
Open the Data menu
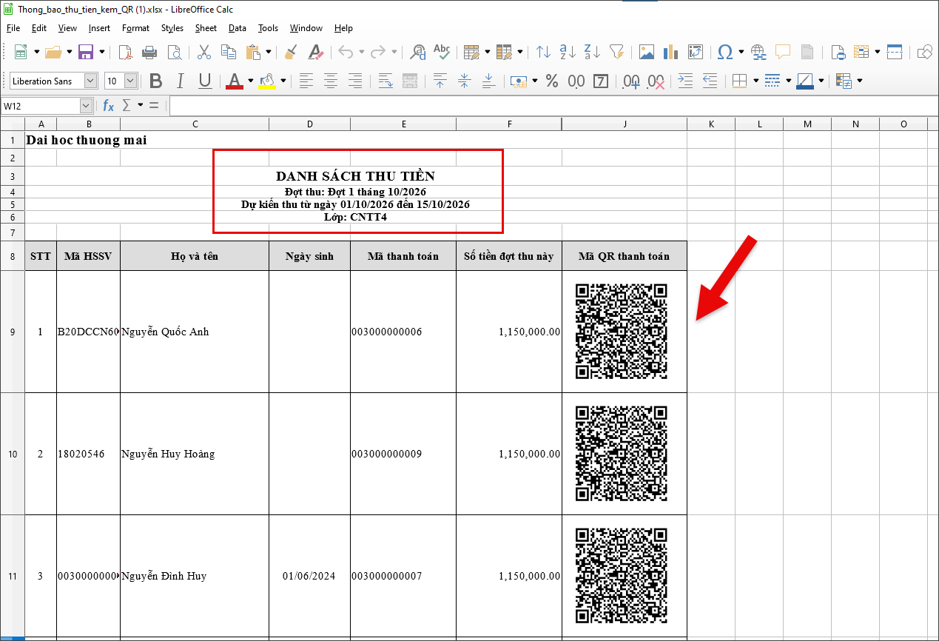[x=237, y=28]
